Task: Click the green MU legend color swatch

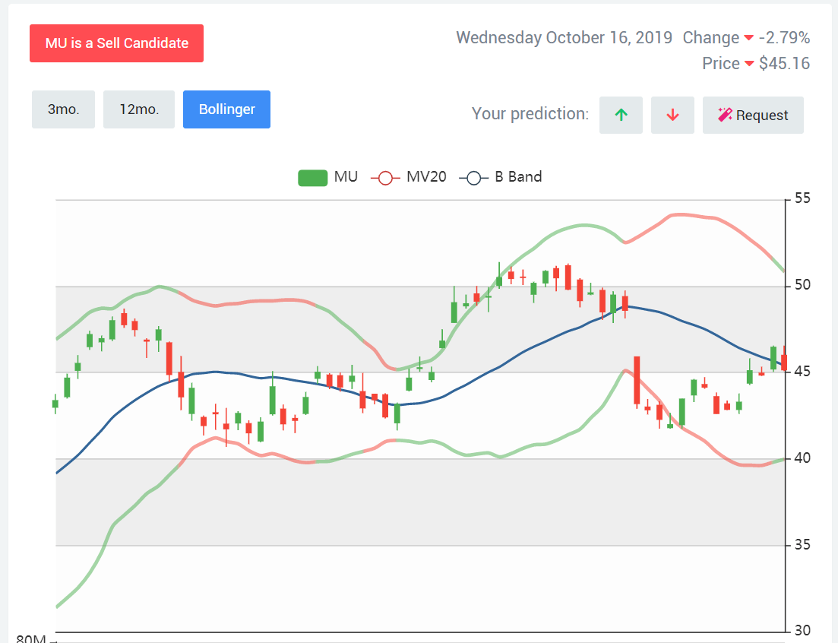Action: [x=312, y=178]
